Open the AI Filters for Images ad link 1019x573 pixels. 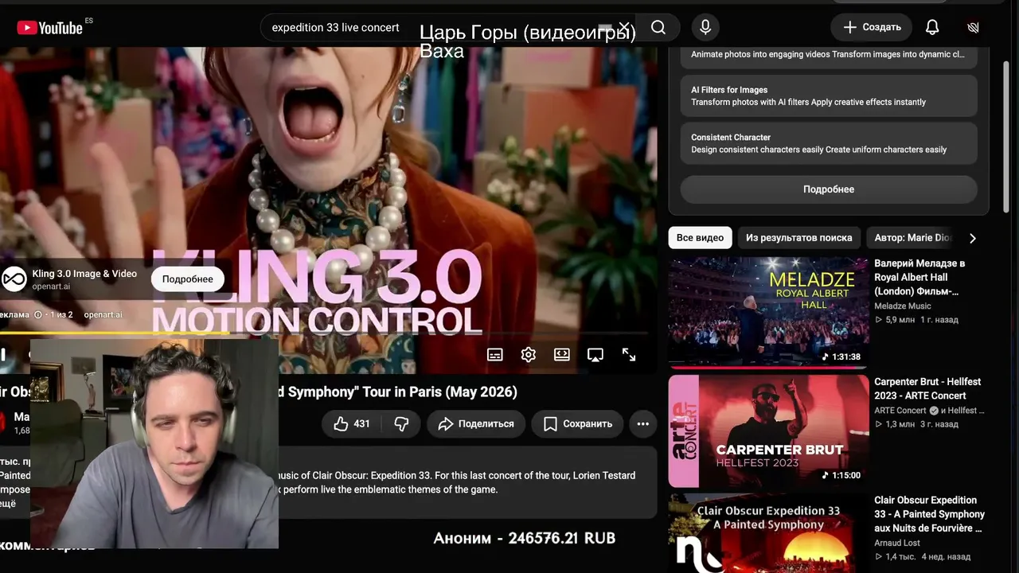click(829, 95)
